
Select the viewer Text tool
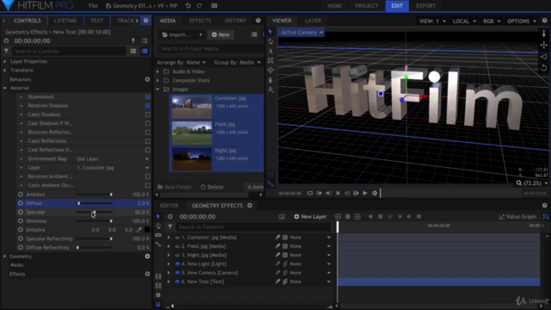270,51
